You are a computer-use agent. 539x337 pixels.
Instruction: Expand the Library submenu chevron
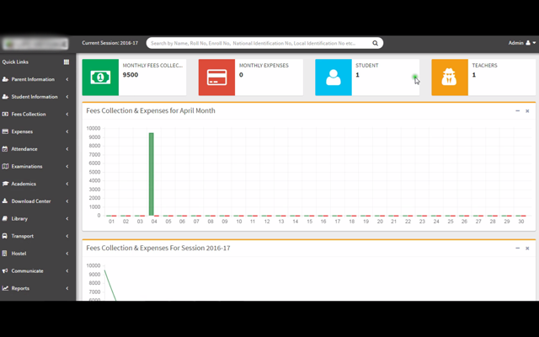point(67,218)
